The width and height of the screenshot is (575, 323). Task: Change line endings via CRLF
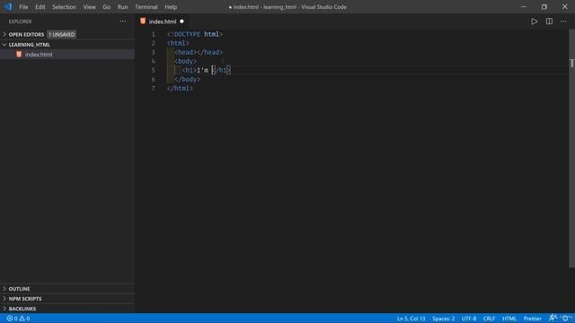[489, 319]
